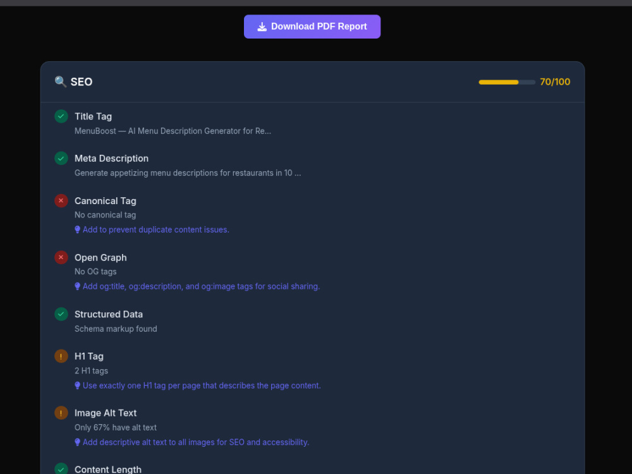This screenshot has width=632, height=474.
Task: Click the lightbulb icon beside duplicate content tip
Action: (77, 230)
